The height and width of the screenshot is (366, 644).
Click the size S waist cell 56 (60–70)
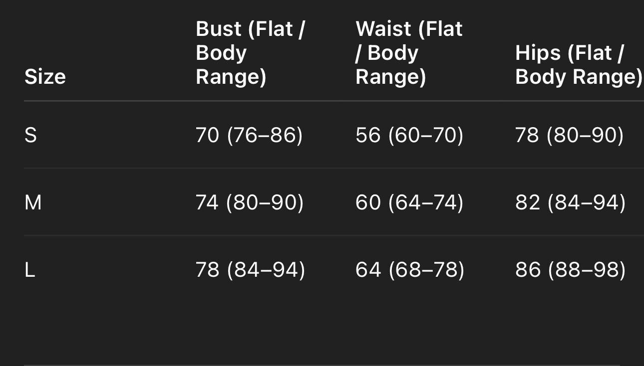[x=409, y=135]
